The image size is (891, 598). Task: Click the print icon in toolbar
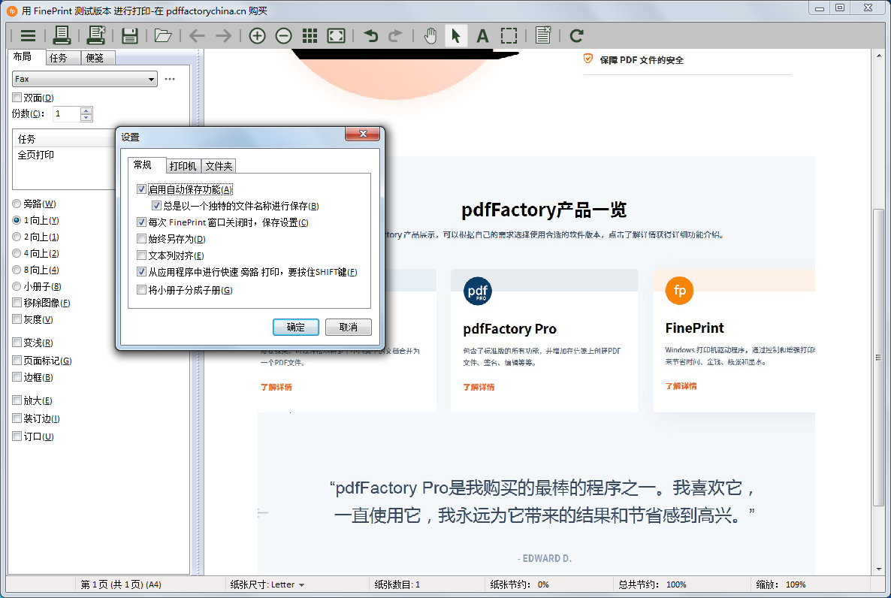tap(62, 36)
